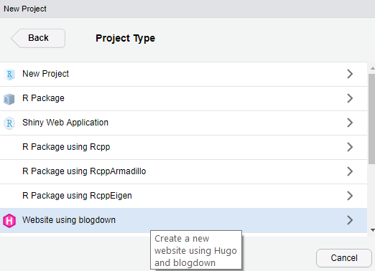This screenshot has width=375, height=271.
Task: Choose 'R Package using Rcpp' text
Action: [66, 147]
